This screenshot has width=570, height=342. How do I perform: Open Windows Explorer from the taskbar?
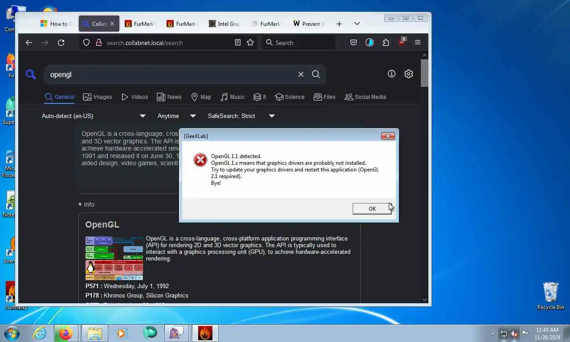(x=94, y=333)
